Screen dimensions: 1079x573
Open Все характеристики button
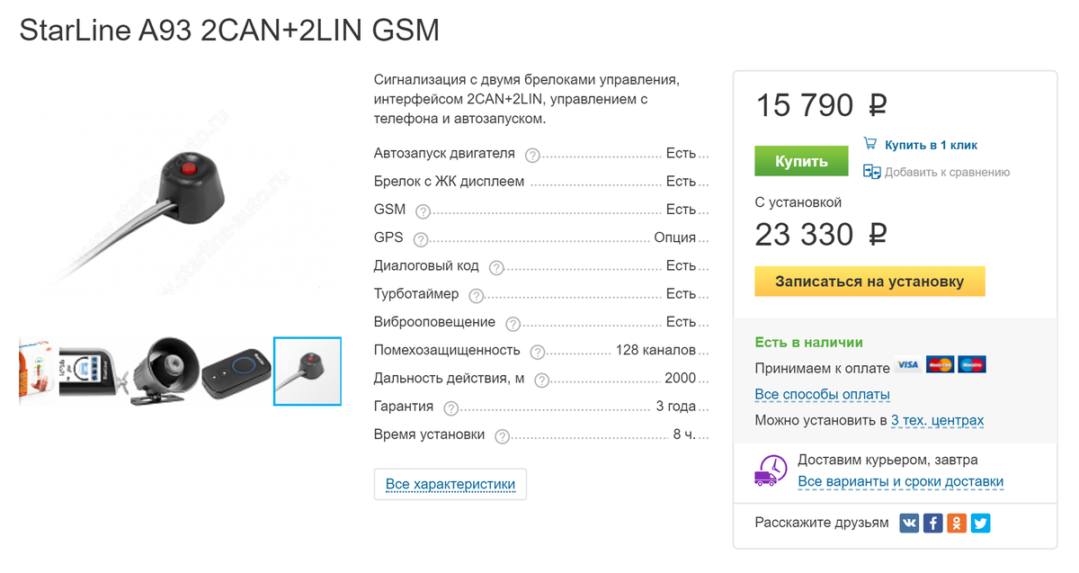(450, 484)
